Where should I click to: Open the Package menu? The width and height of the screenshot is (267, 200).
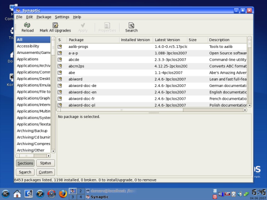point(44,17)
